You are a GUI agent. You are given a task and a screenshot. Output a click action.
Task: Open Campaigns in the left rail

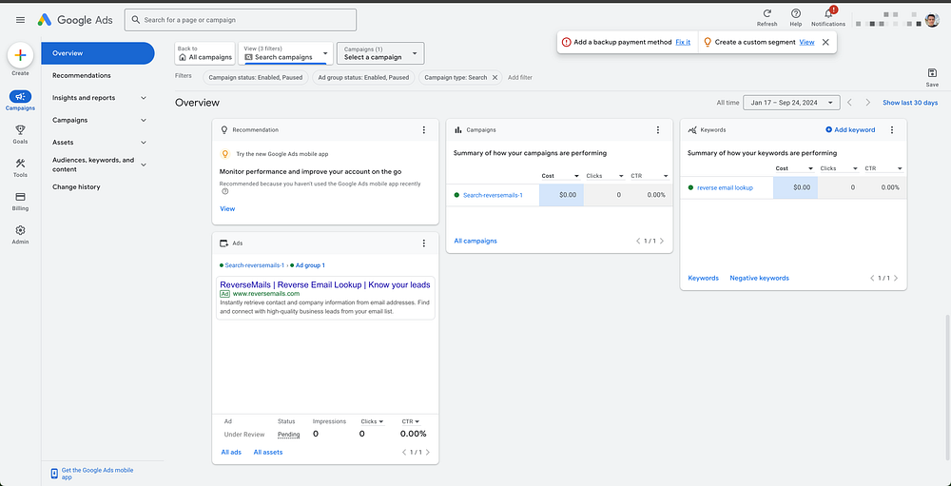20,101
